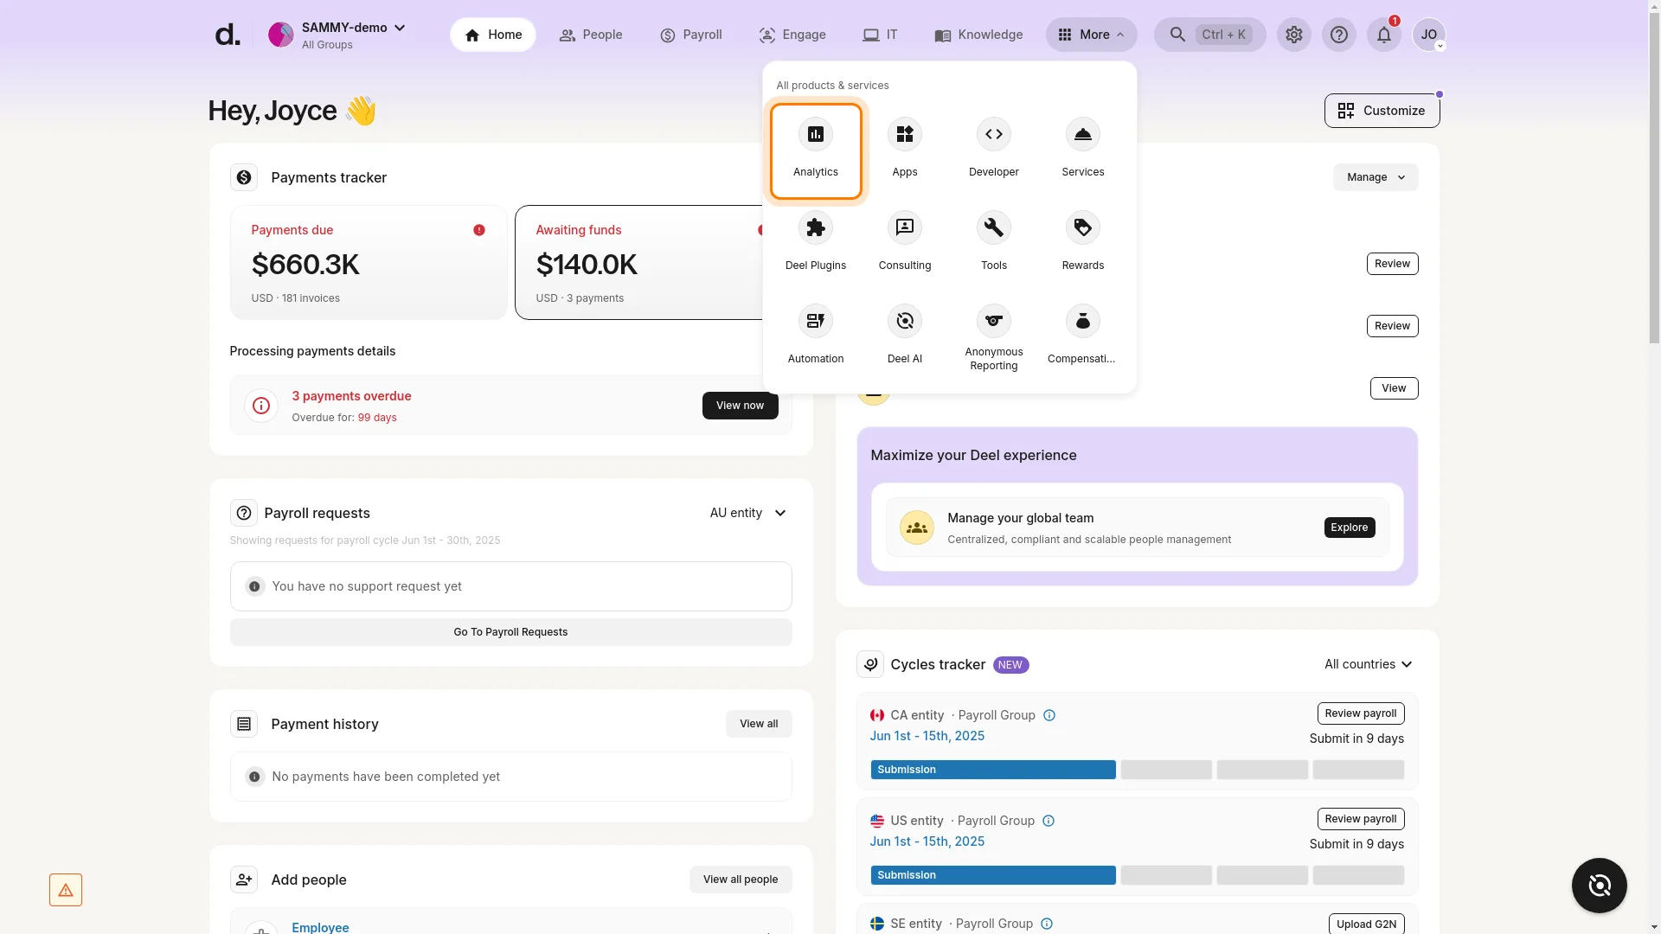Image resolution: width=1661 pixels, height=934 pixels.
Task: Open the Automation section
Action: pyautogui.click(x=816, y=334)
